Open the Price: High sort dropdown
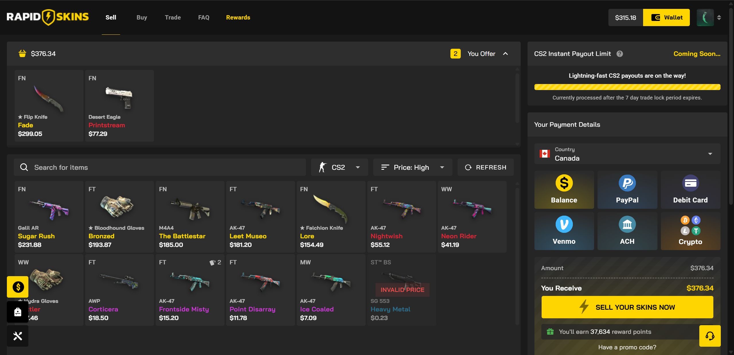 click(x=413, y=167)
